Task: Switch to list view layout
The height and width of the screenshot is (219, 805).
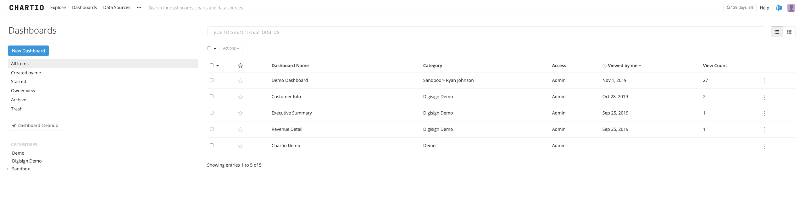Action: pos(777,32)
